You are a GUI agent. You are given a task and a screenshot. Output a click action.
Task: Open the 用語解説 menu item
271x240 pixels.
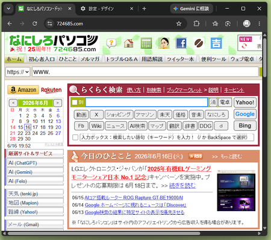(152, 59)
